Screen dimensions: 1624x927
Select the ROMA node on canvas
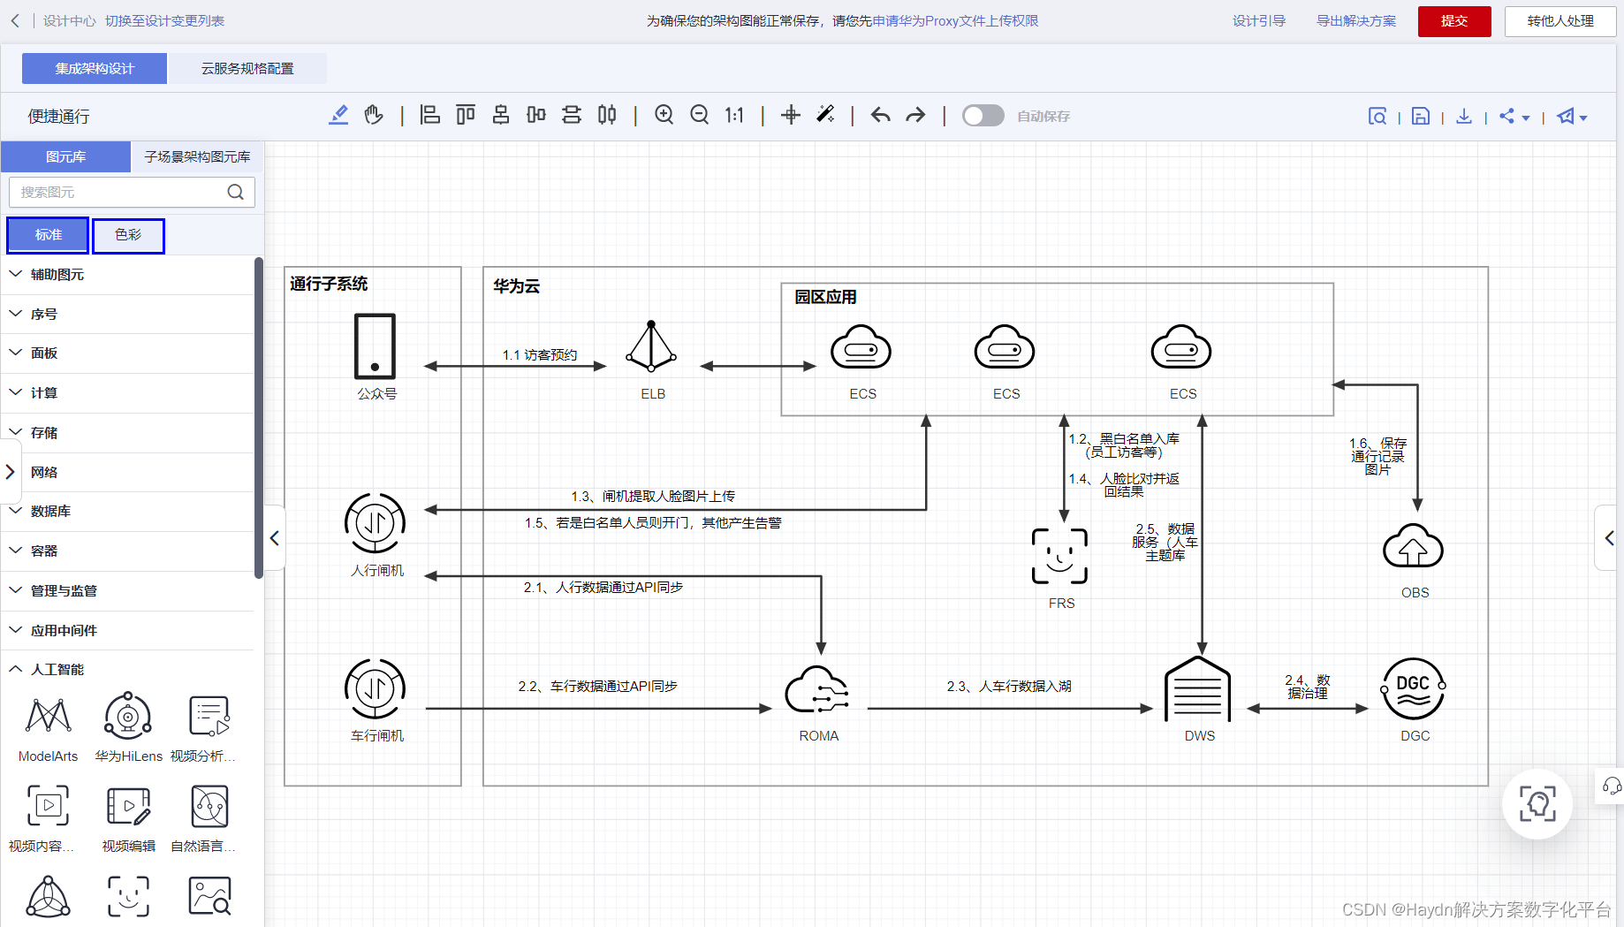tap(817, 689)
